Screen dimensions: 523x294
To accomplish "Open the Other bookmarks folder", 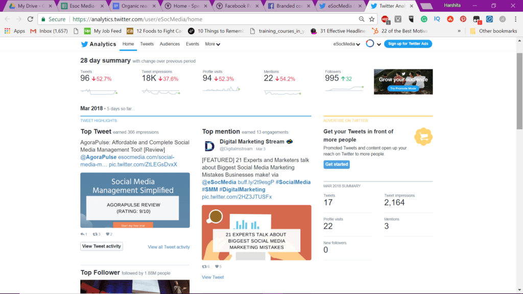I will (493, 31).
